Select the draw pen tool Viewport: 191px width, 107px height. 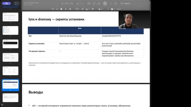[70, 9]
